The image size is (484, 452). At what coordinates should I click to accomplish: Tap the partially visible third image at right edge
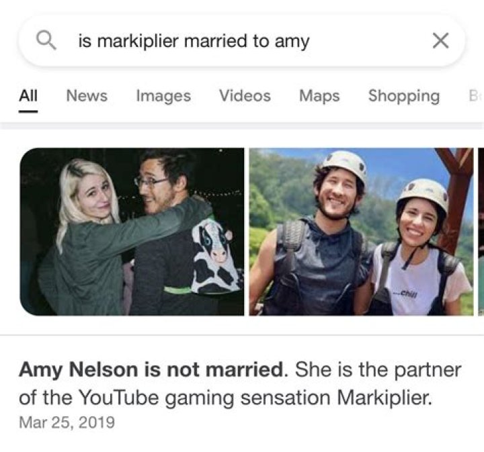point(481,232)
